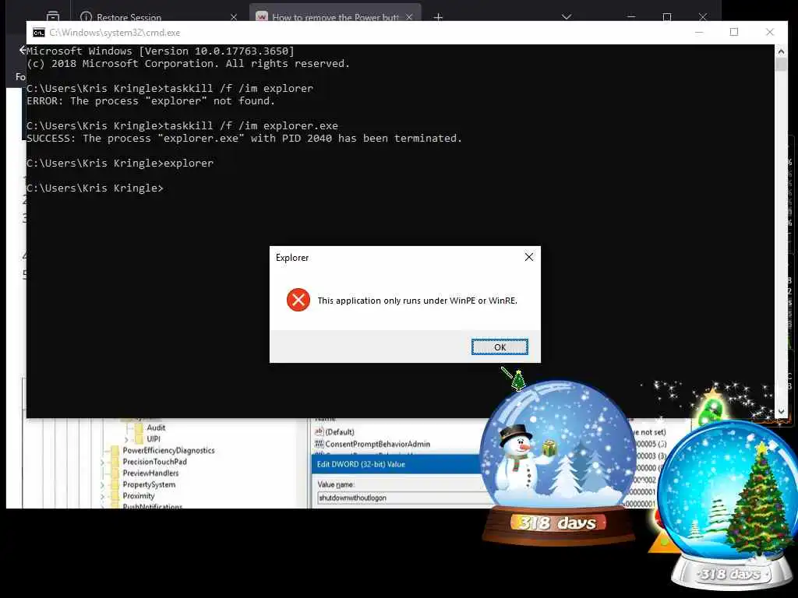Click the cmd.exe title bar icon
The width and height of the screenshot is (798, 598).
tap(39, 33)
